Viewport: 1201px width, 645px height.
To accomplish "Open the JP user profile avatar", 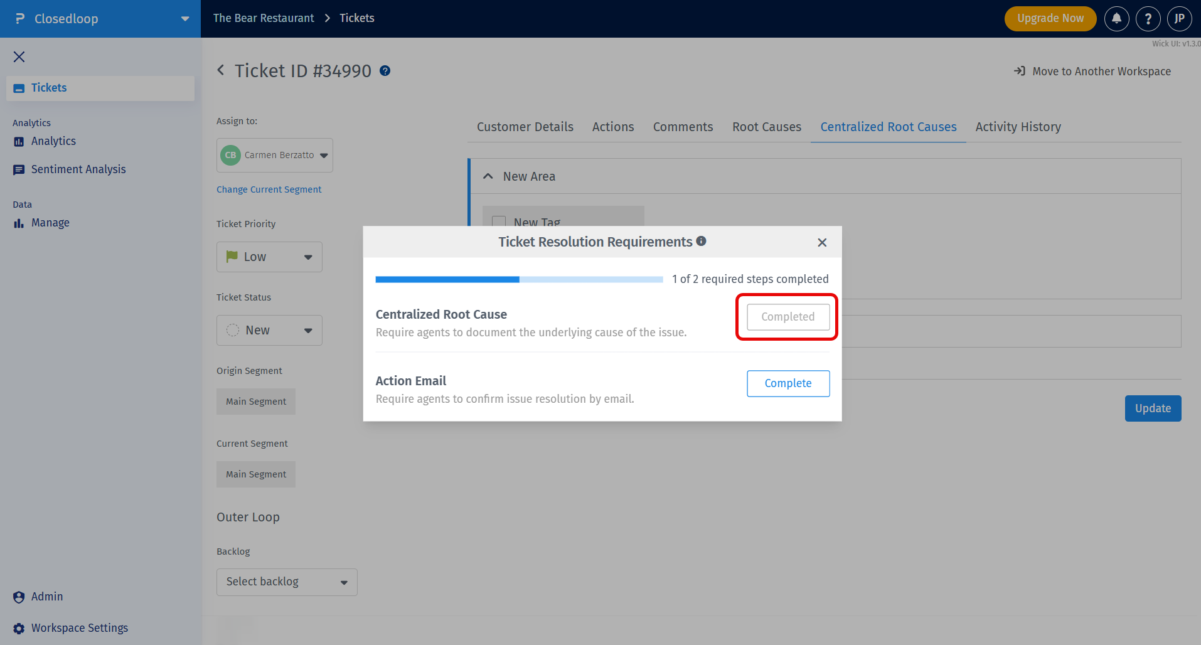I will coord(1179,19).
